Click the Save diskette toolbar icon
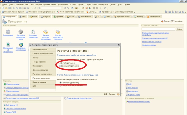Screen dimensions: 187x115 (10, 8)
